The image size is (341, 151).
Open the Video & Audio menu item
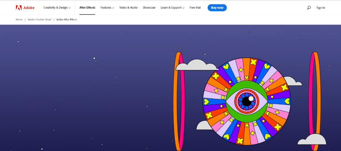pyautogui.click(x=128, y=8)
